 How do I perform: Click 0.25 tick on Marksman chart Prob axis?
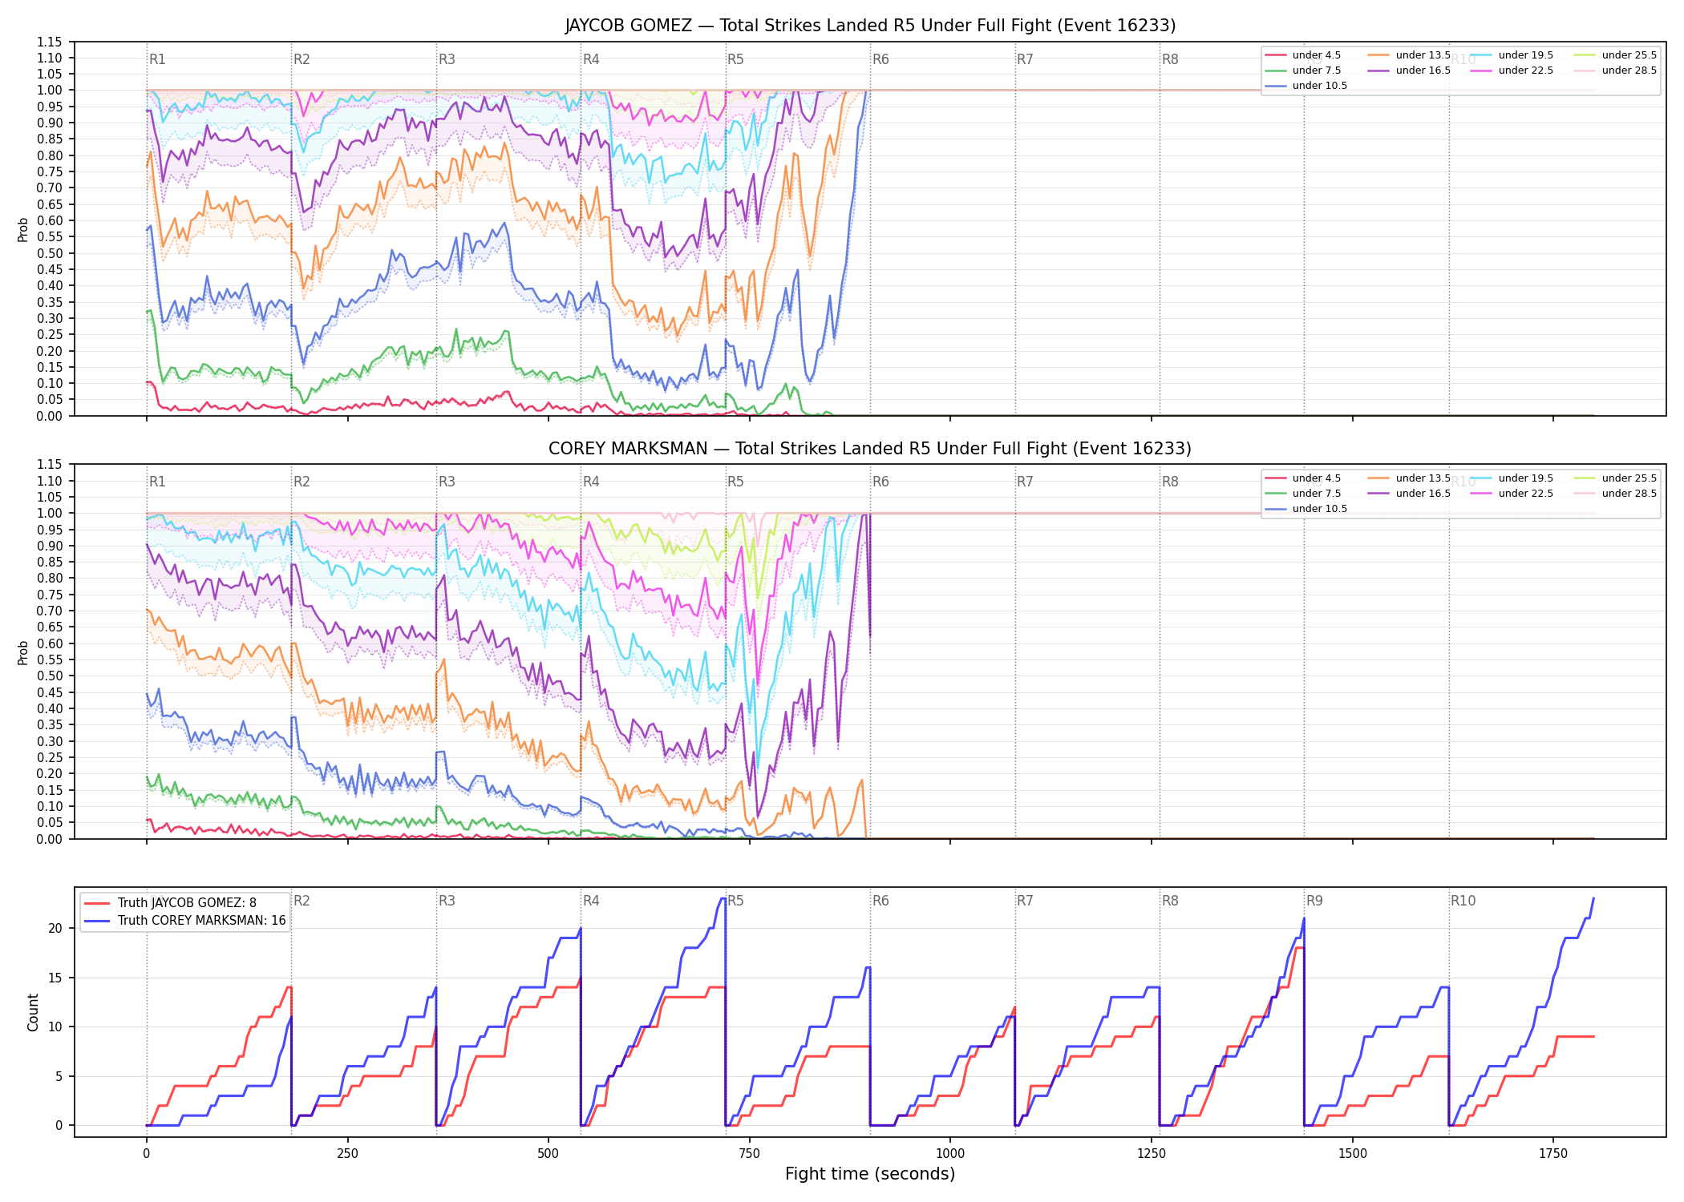tap(50, 757)
